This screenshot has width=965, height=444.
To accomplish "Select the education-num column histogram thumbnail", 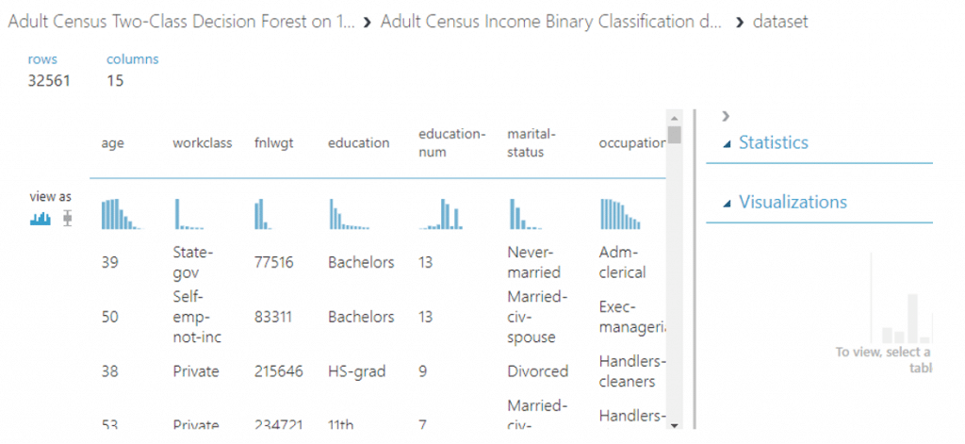I will [441, 214].
